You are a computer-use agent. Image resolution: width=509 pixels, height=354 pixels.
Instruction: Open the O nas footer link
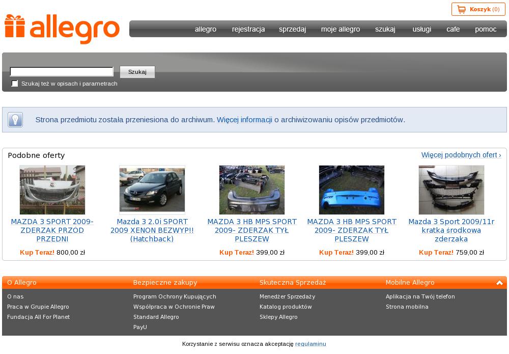pos(15,296)
